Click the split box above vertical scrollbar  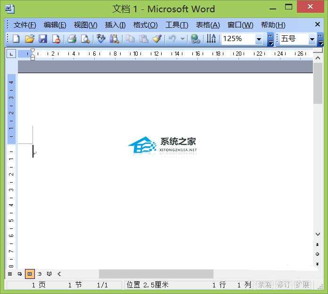[318, 50]
